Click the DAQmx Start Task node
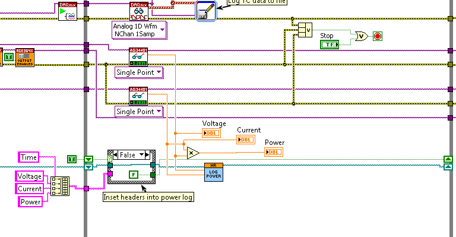The height and width of the screenshot is (237, 456). [68, 11]
